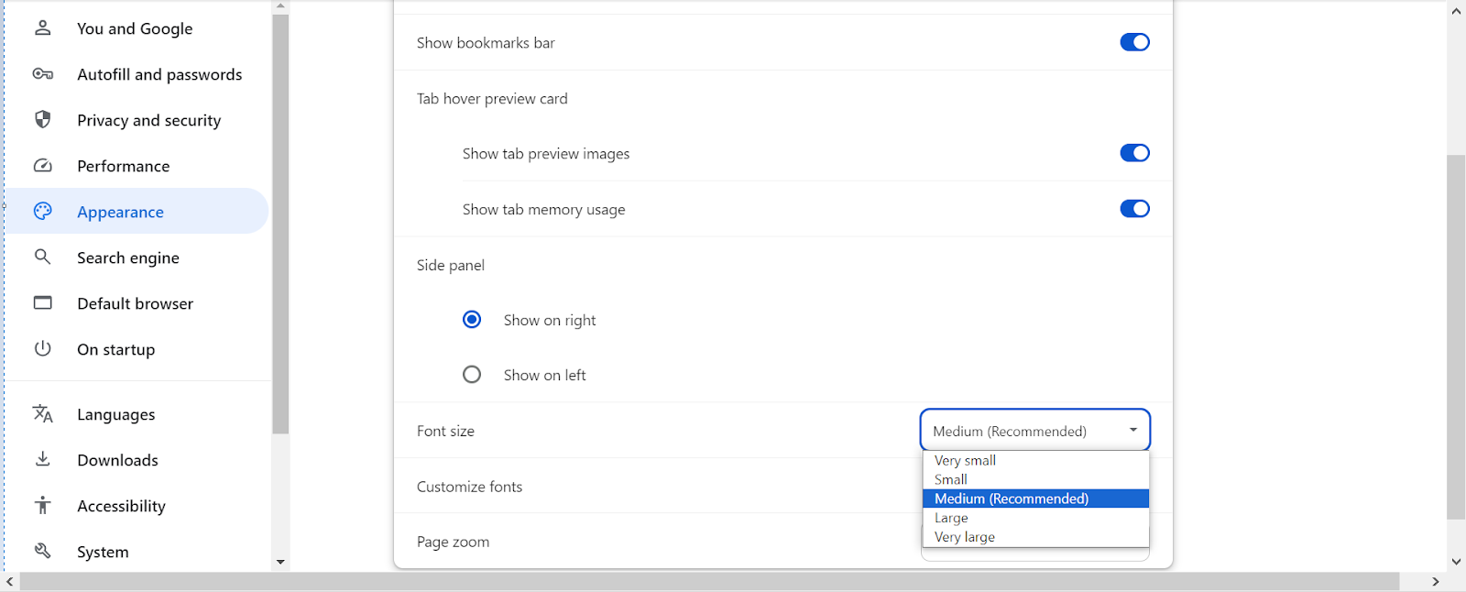Choose Very large font size option

1035,537
